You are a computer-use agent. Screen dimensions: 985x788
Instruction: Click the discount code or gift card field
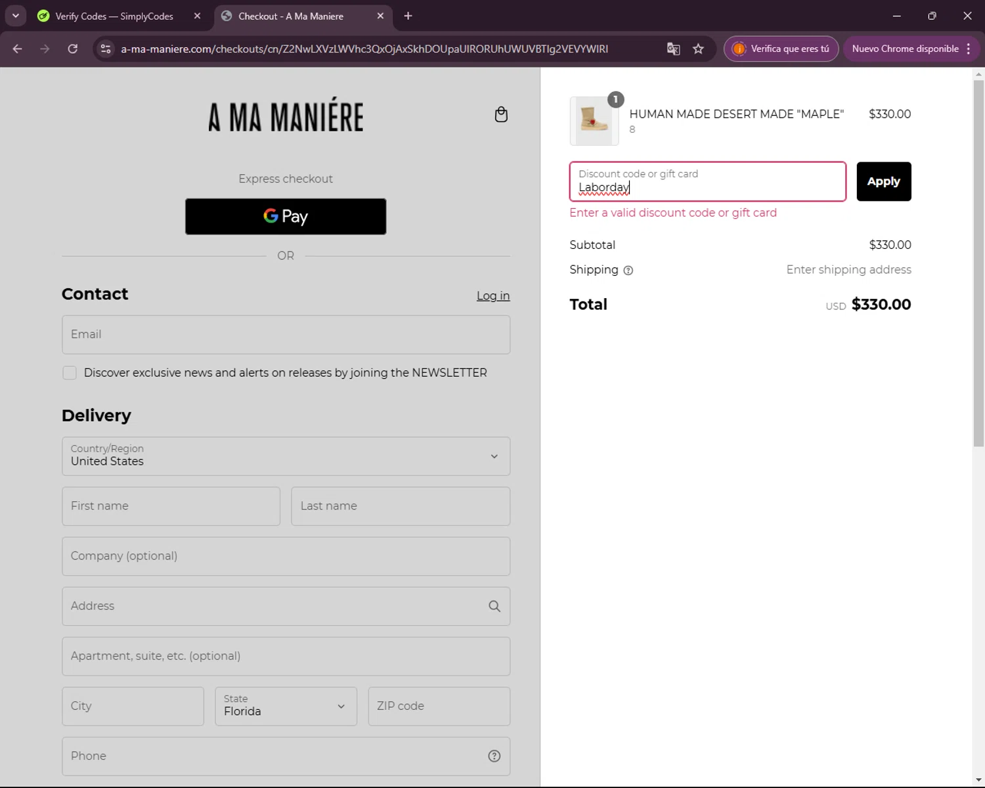tap(708, 181)
